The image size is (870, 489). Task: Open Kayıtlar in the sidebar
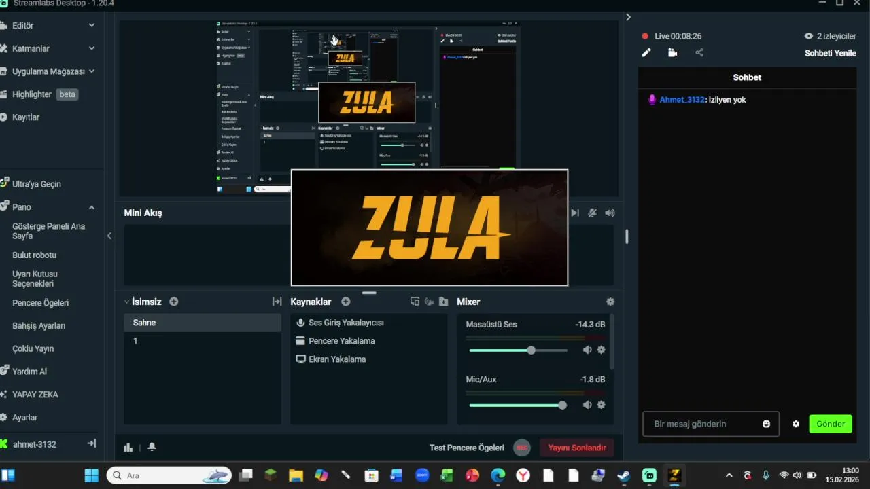tap(26, 117)
